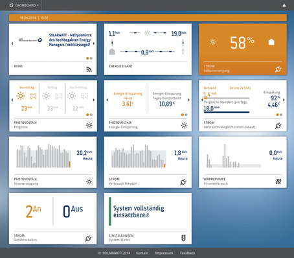Open the Feedback footer link
Image resolution: width=294 pixels, height=258 pixels.
tap(187, 253)
